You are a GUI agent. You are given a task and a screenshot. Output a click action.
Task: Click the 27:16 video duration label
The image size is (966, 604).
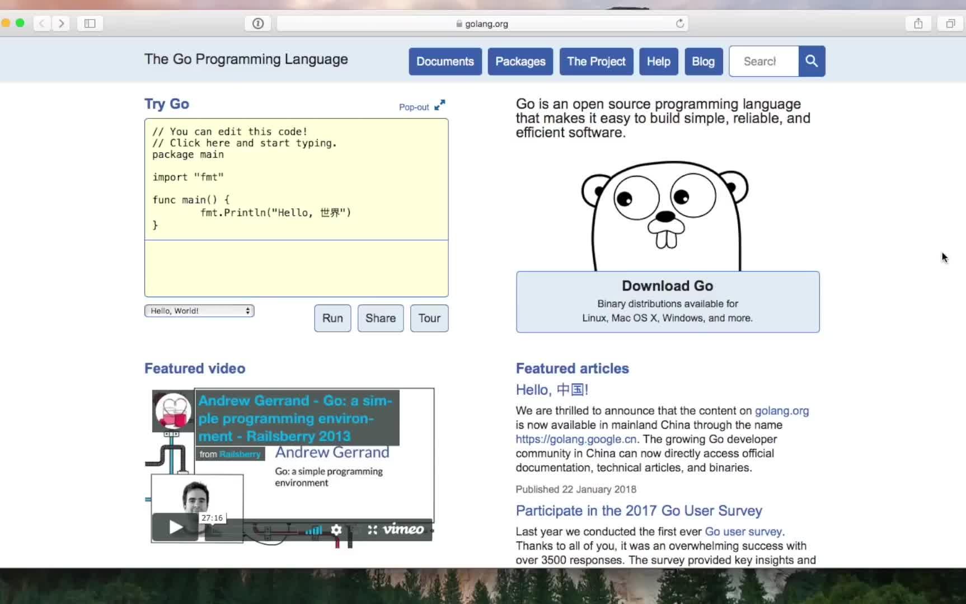point(212,518)
